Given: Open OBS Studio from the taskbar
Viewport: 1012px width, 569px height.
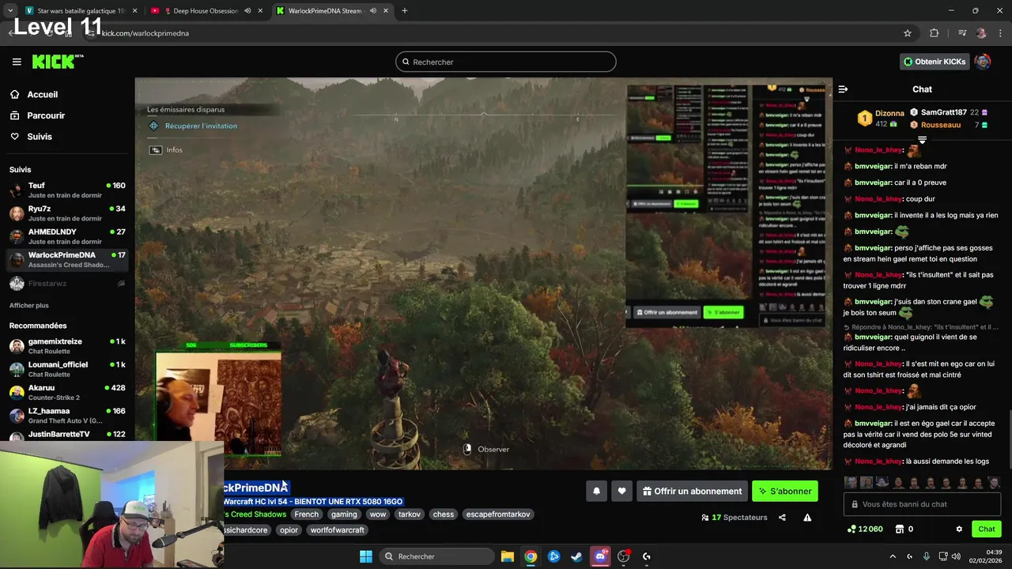Looking at the screenshot, I should click(624, 556).
